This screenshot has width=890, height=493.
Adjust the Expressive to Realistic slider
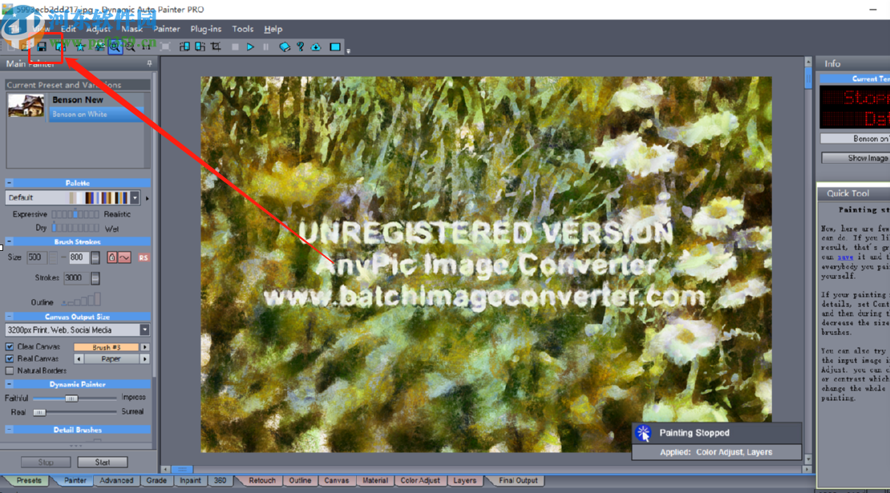75,214
